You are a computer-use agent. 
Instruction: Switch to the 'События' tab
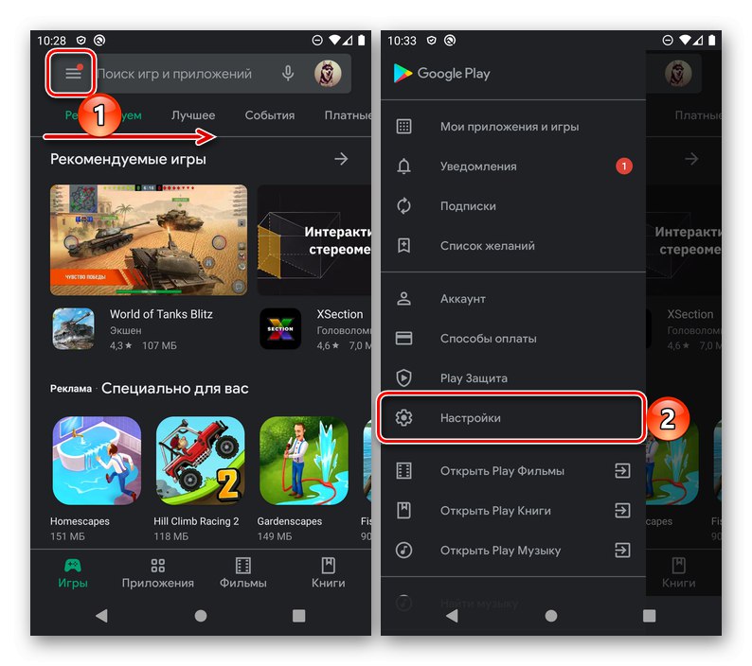coord(270,115)
